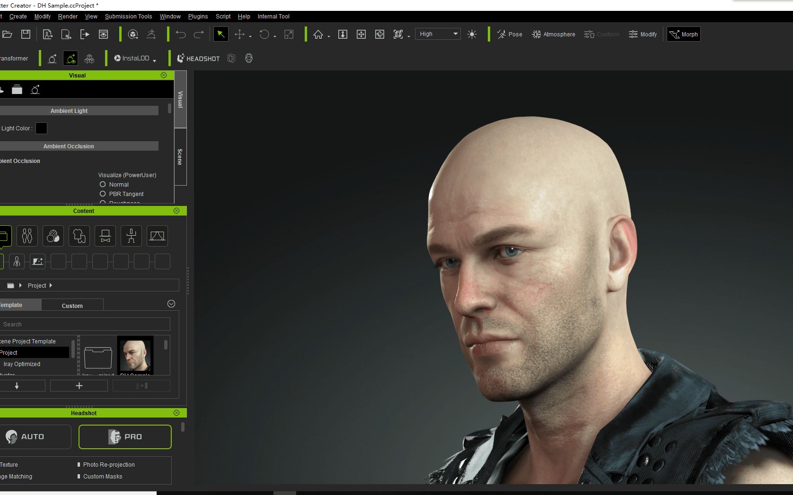Close the Headshot panel
793x495 pixels.
click(x=176, y=413)
